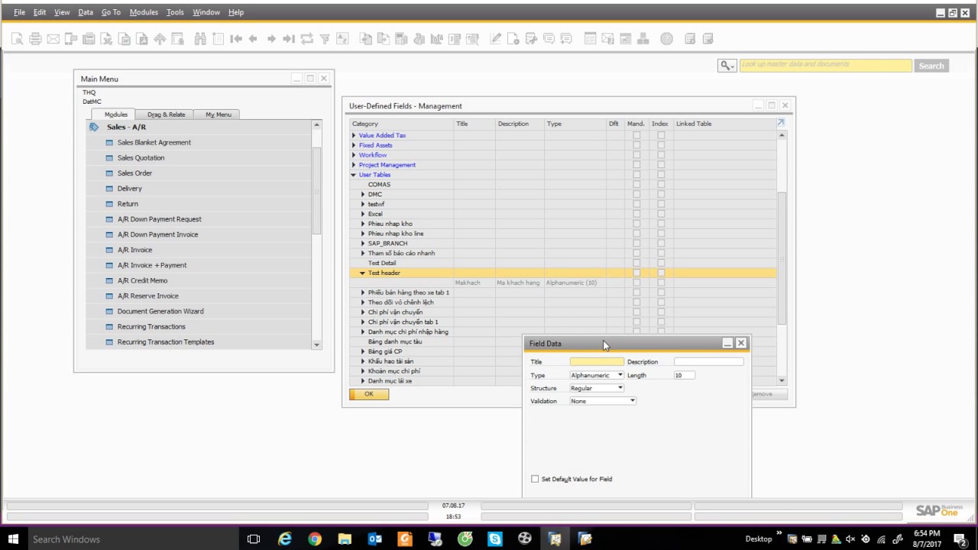Tick Mand. checkbox for Workflow row
The width and height of the screenshot is (978, 550).
636,155
